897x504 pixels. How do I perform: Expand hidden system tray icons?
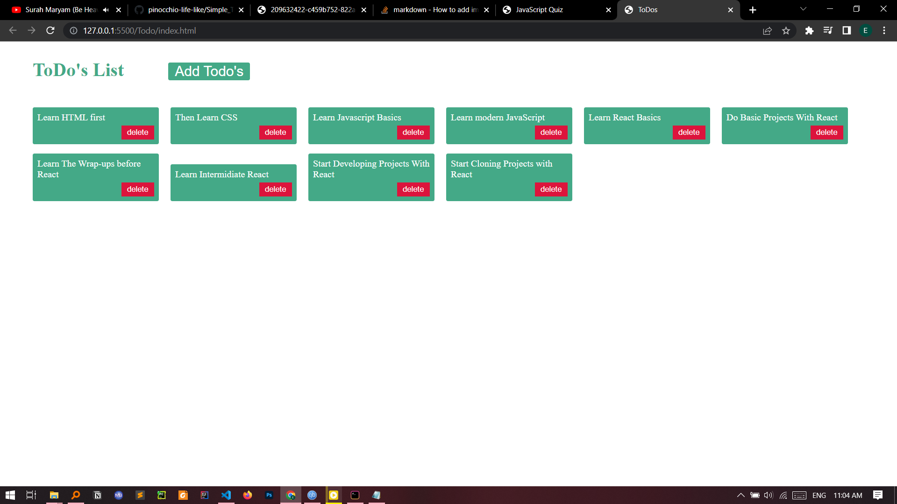tap(741, 496)
